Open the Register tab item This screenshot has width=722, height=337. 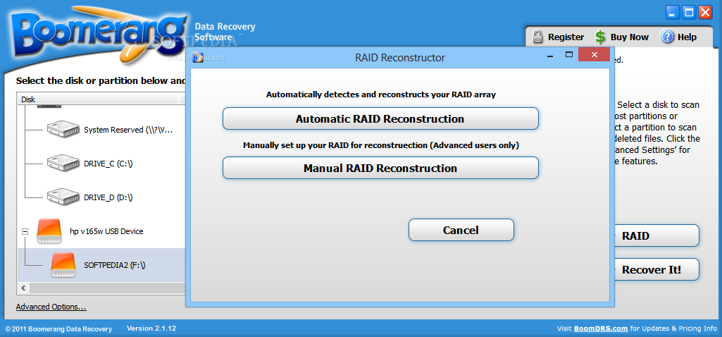point(558,37)
